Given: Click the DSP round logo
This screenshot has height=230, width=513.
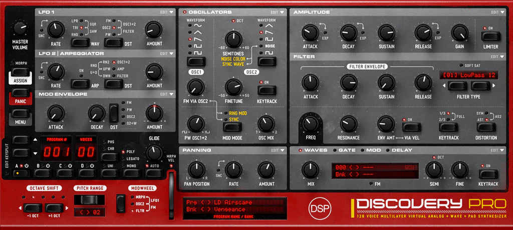Looking at the screenshot, I should tap(320, 209).
